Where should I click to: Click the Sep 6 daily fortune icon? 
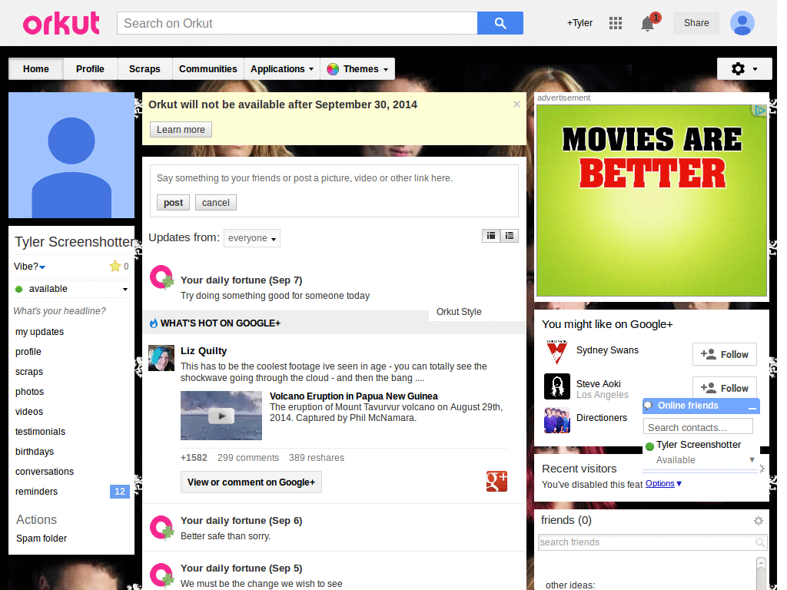(x=161, y=527)
